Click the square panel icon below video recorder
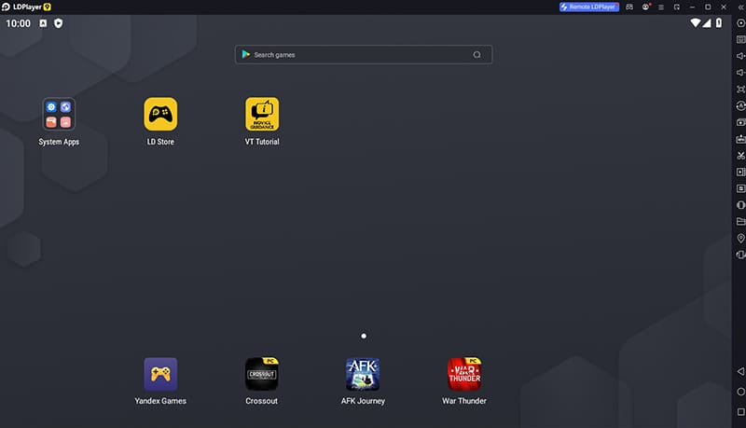The height and width of the screenshot is (428, 746). pos(740,188)
